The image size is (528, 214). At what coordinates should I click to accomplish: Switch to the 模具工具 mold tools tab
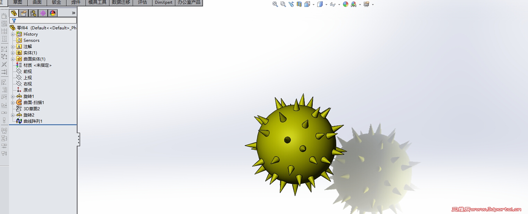97,3
